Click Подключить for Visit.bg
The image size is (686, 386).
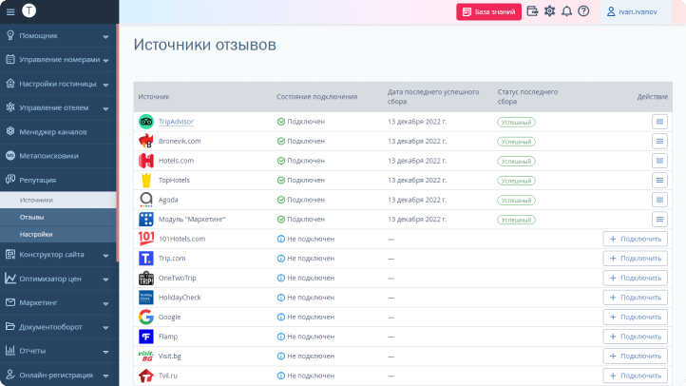click(x=636, y=356)
